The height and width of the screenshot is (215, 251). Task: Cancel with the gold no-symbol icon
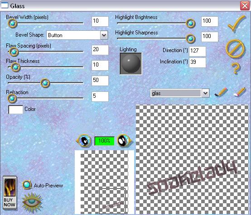235,48
